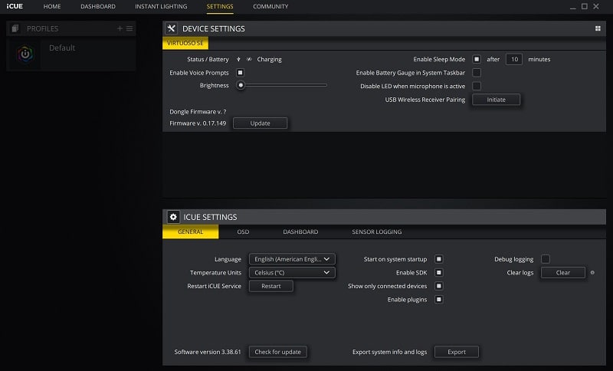Image resolution: width=613 pixels, height=371 pixels.
Task: Enable Debug logging checkbox
Action: click(x=546, y=259)
